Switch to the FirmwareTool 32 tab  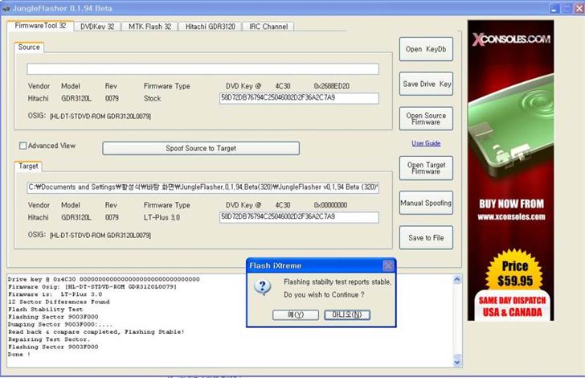(40, 26)
